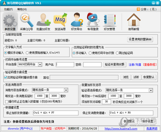Viewport: 161px width, 132px height.
Task: Open the 批量加好友 icon
Action: [43, 22]
